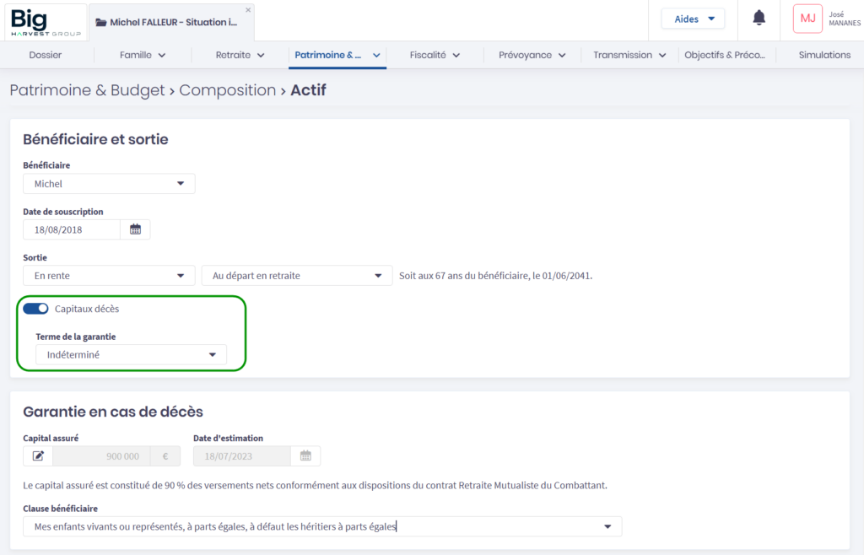This screenshot has height=555, width=864.
Task: Click the MJ user avatar
Action: [807, 19]
